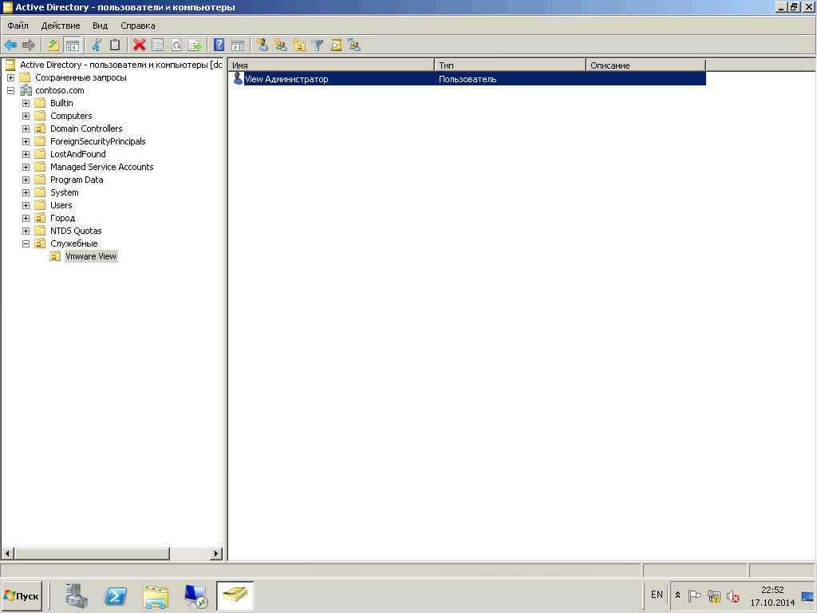Select the Users tree item
Viewport: 817px width, 613px height.
[x=61, y=205]
